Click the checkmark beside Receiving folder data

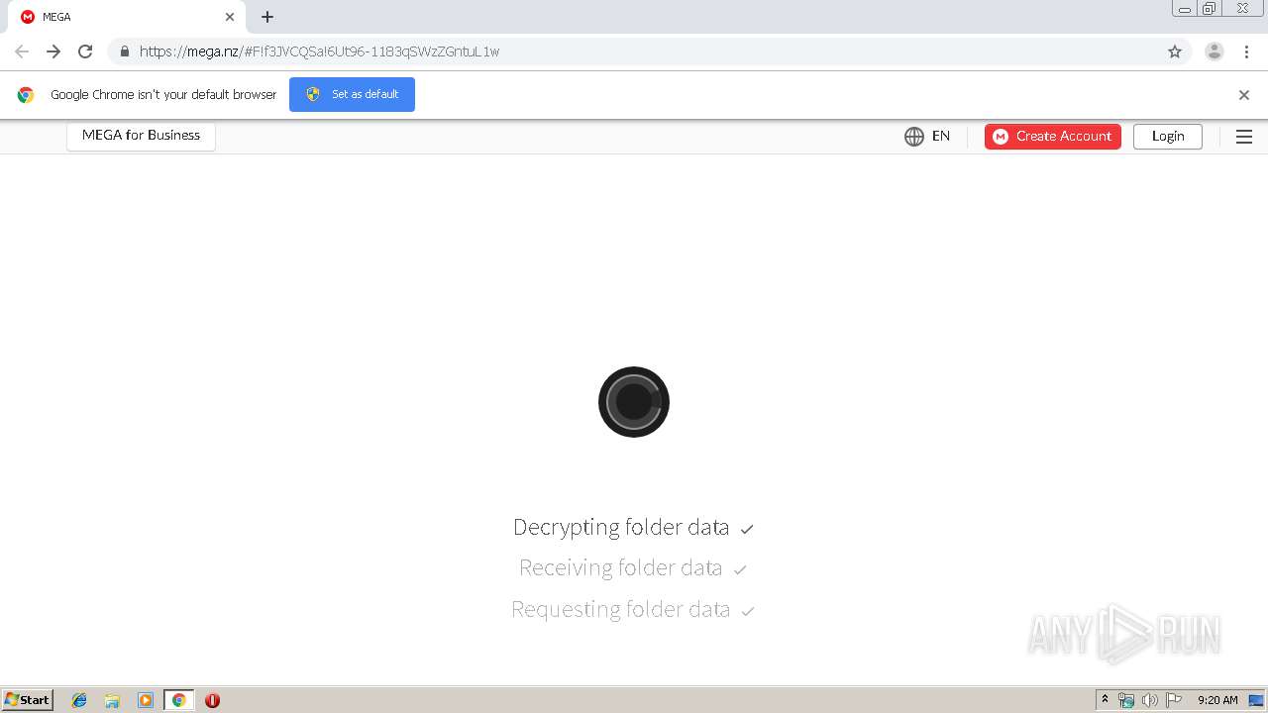click(x=740, y=569)
